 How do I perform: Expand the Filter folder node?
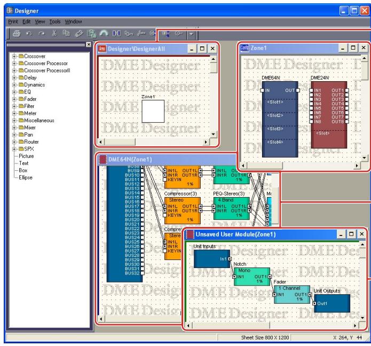(x=14, y=106)
